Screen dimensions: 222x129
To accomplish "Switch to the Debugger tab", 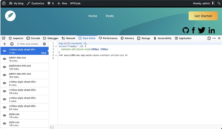I will coord(51,38).
